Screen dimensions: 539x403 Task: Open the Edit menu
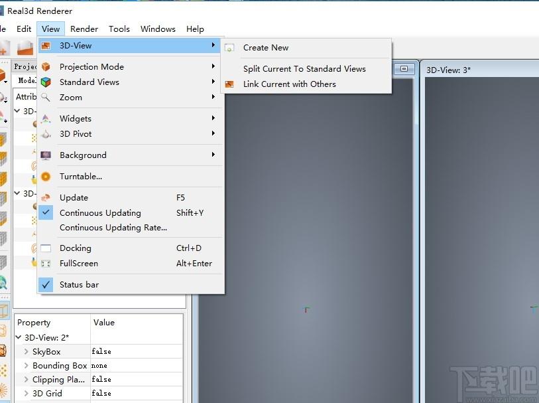(24, 29)
